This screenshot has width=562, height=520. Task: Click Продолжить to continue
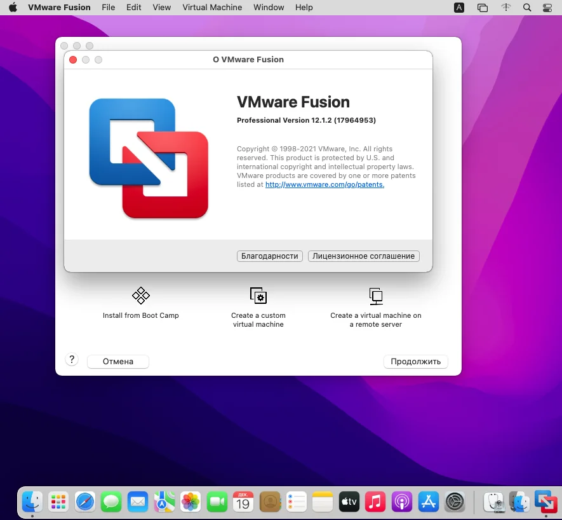coord(416,361)
